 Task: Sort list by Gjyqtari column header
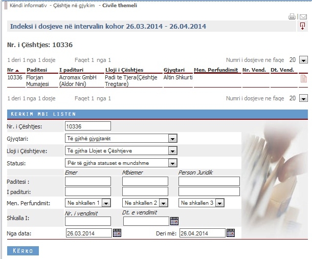(174, 70)
